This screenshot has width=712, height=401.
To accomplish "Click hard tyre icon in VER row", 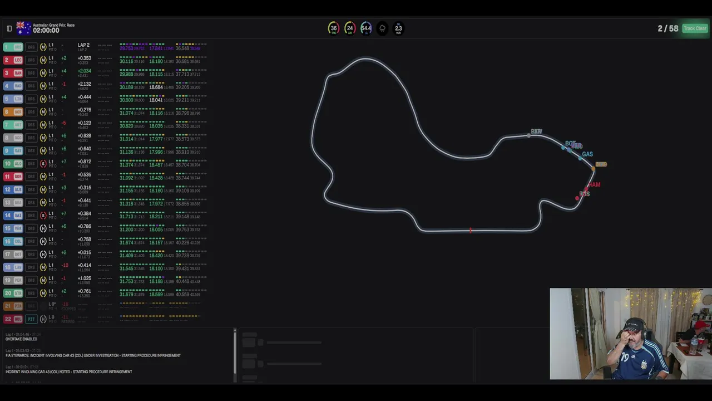I will point(43,228).
